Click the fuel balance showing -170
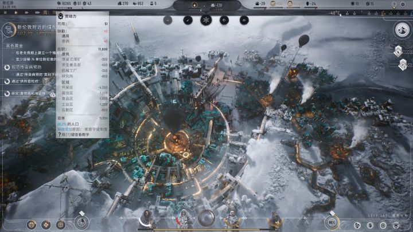 point(216,5)
